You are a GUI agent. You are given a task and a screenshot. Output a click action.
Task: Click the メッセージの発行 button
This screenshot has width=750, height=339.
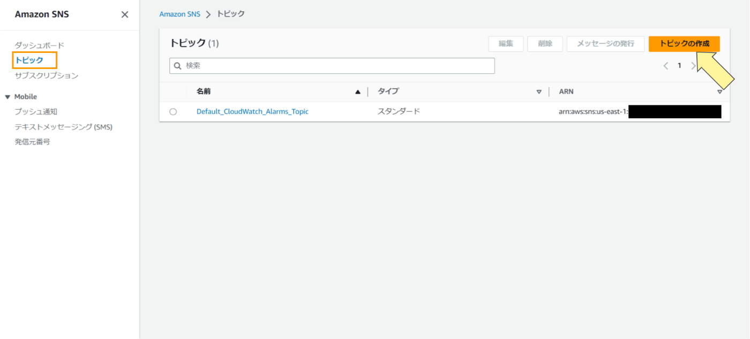[605, 44]
